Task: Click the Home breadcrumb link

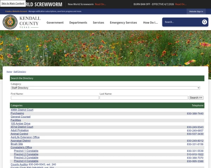Action: pos(9,72)
